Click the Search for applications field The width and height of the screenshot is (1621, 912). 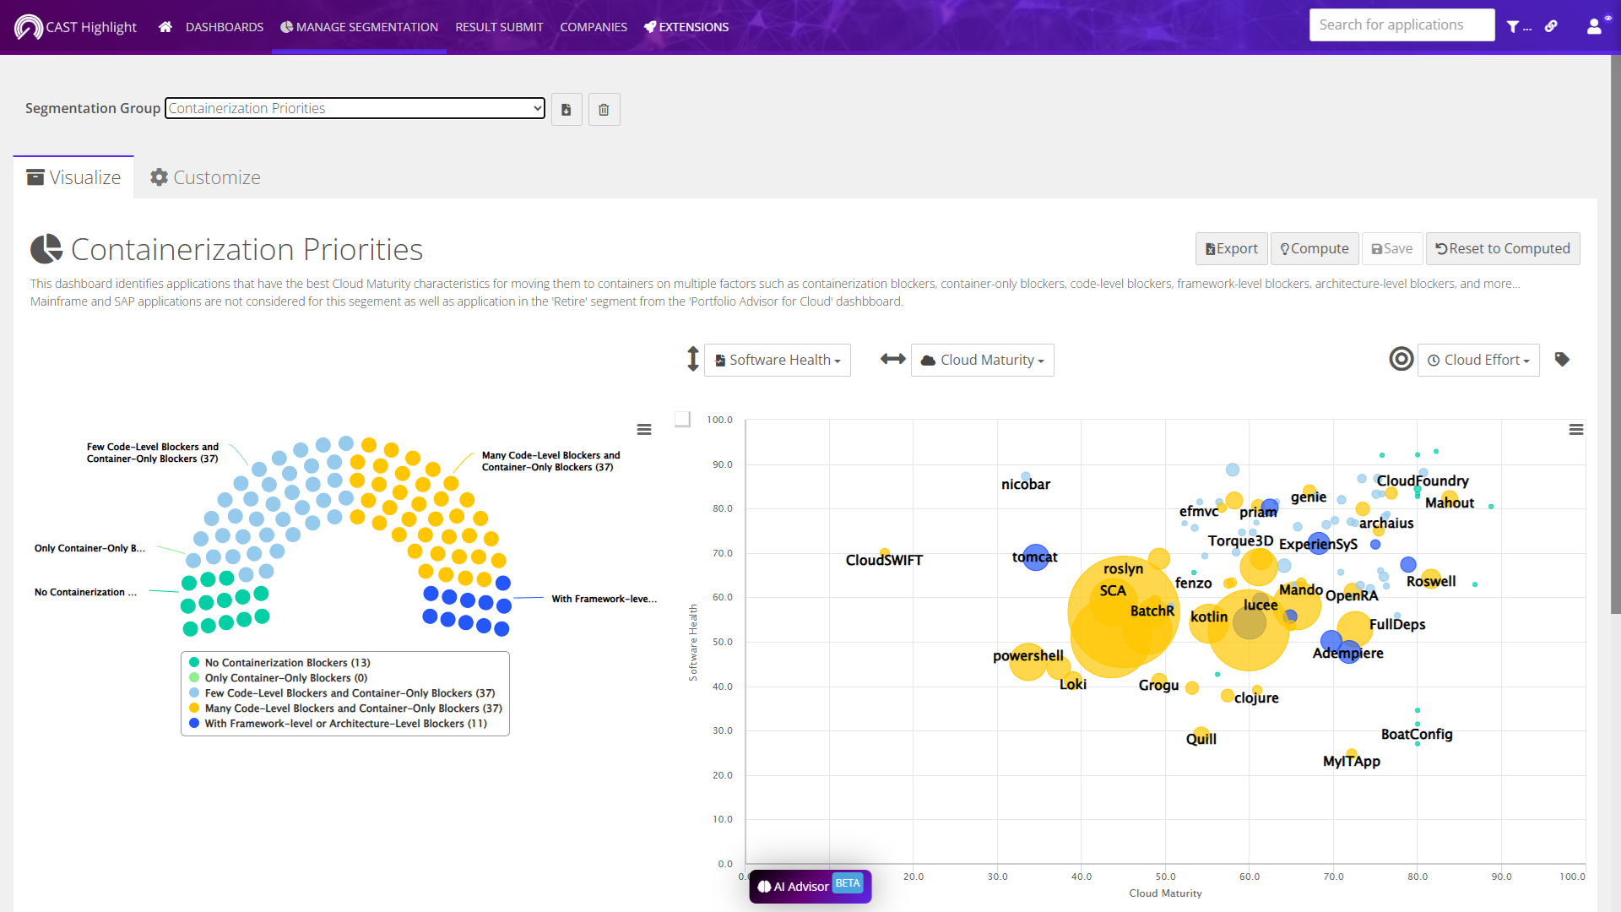point(1401,25)
